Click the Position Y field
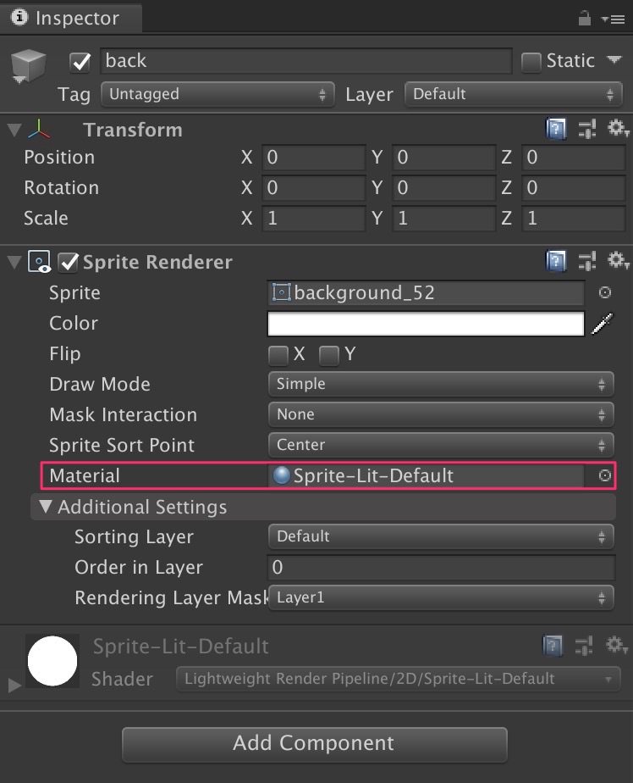 pyautogui.click(x=444, y=158)
